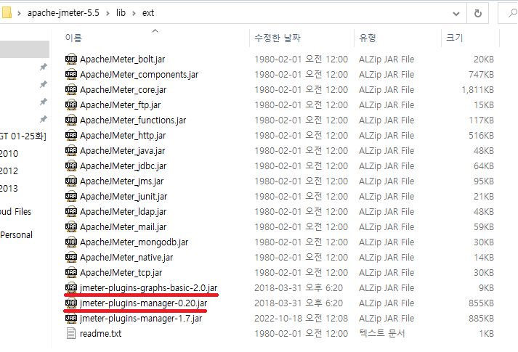Click the 747KB size cell
The height and width of the screenshot is (352, 518).
[481, 75]
